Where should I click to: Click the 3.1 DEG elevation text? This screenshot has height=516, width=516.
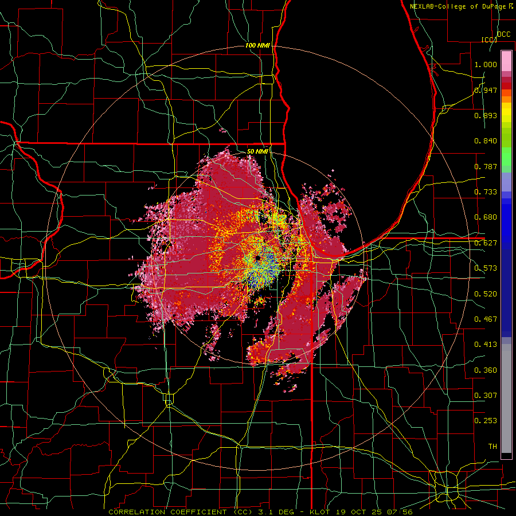point(277,512)
